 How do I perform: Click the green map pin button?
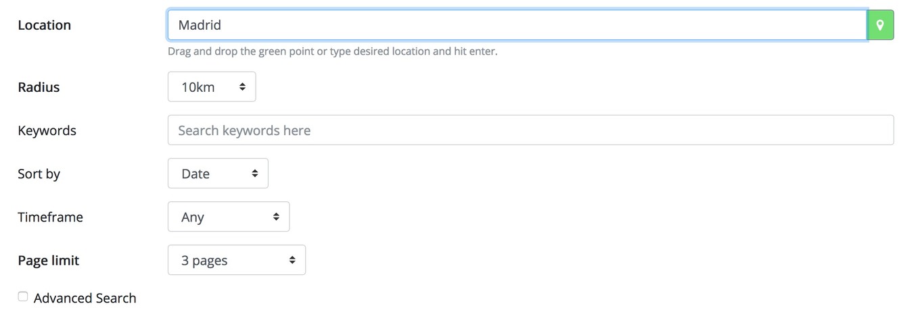coord(880,25)
